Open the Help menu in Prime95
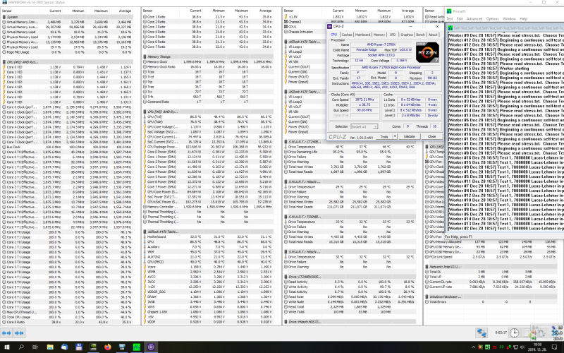 tap(523, 19)
